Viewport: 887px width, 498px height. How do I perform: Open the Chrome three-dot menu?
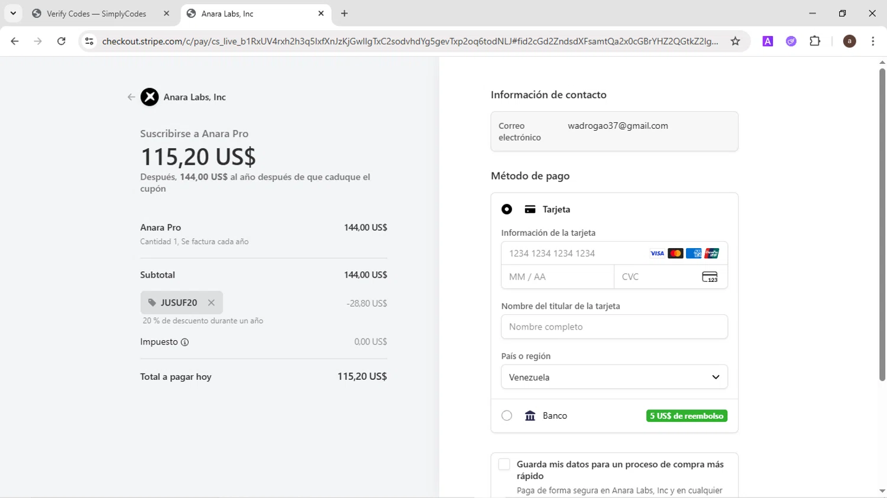click(873, 41)
